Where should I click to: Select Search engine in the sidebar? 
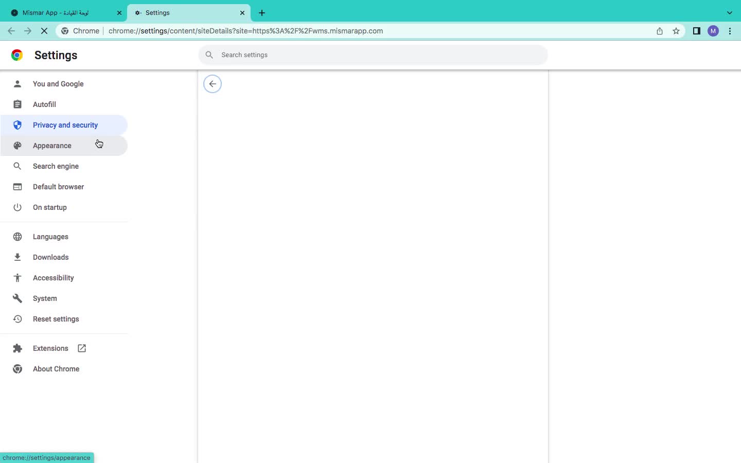56,166
